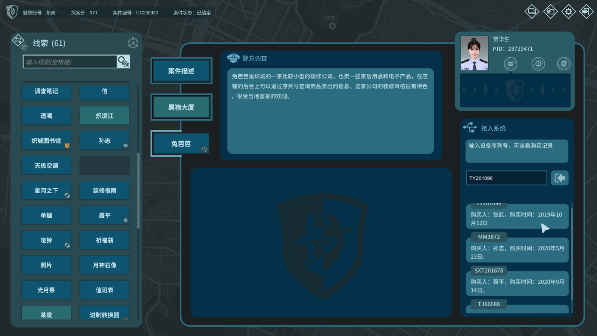This screenshot has width=597, height=336.
Task: Click the small marker on the 聂平 clue
Action: click(126, 220)
